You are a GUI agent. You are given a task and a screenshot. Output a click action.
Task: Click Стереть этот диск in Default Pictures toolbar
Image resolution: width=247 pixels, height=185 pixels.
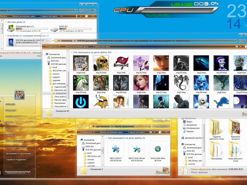coord(102,47)
